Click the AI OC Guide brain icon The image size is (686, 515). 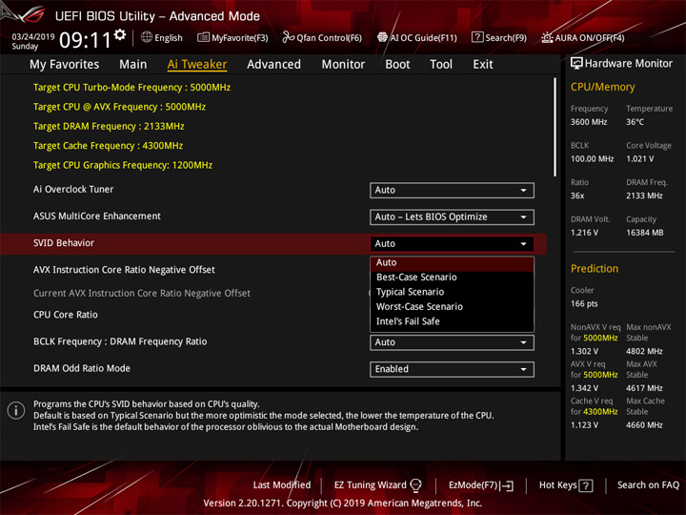[382, 37]
